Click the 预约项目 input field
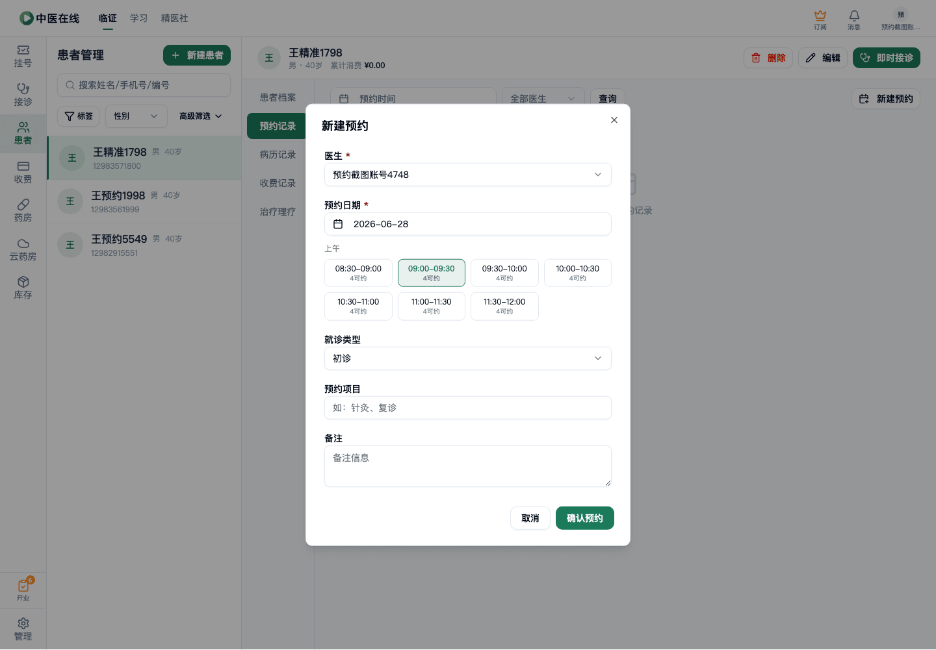The height and width of the screenshot is (650, 936). (x=468, y=408)
